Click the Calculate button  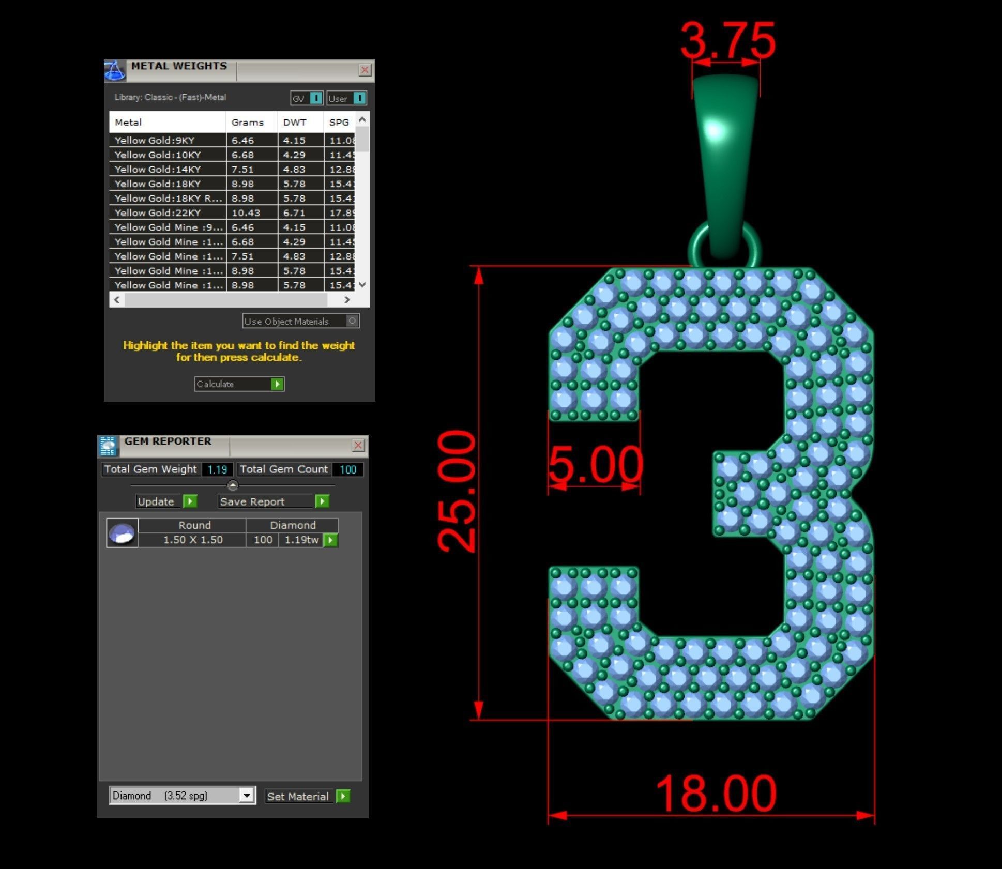pyautogui.click(x=239, y=384)
